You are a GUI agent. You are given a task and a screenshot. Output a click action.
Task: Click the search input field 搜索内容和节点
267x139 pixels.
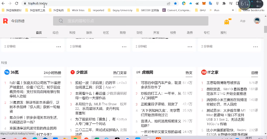[130, 21]
